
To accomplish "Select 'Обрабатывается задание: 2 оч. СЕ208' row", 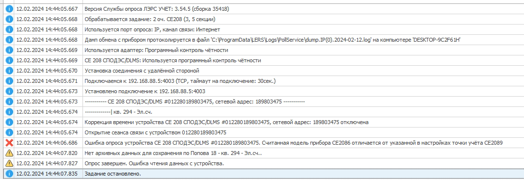I will coord(150,19).
